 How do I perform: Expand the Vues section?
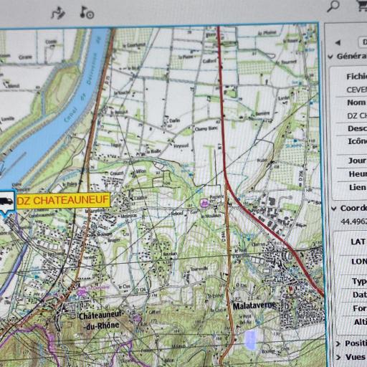[x=338, y=358]
